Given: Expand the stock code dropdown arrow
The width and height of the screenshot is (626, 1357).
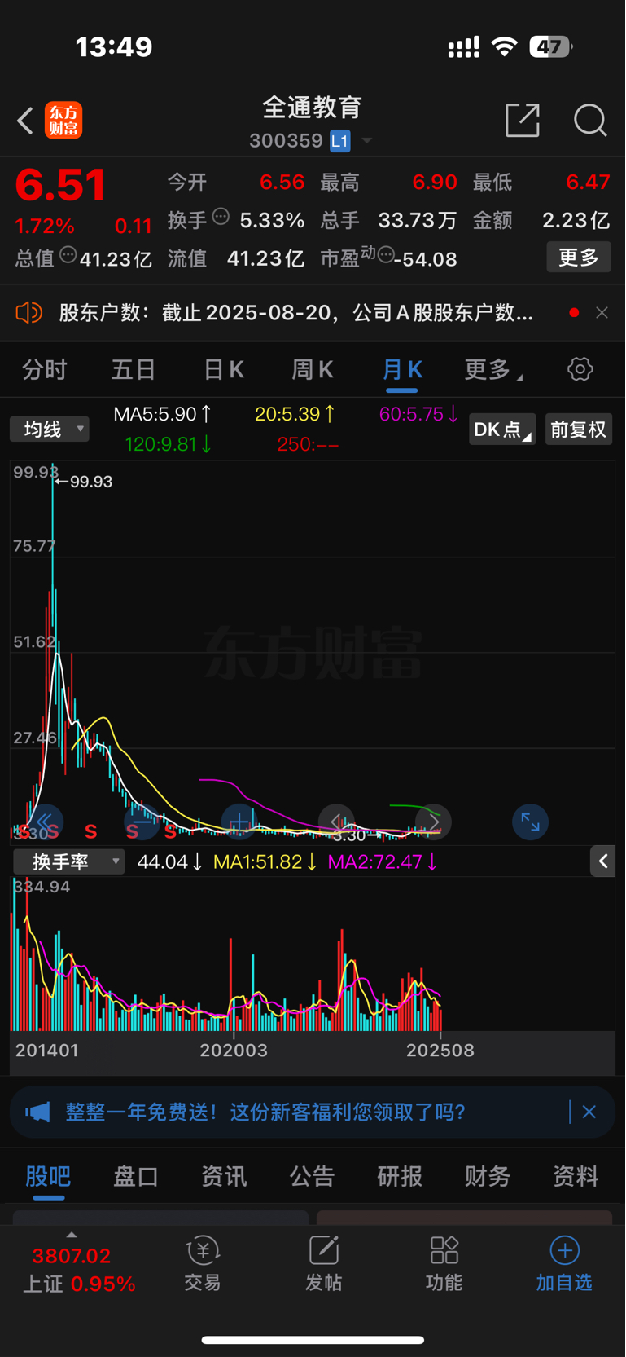Looking at the screenshot, I should [367, 141].
